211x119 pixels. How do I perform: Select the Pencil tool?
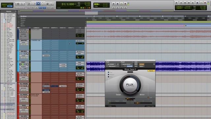pyautogui.click(x=52, y=4)
